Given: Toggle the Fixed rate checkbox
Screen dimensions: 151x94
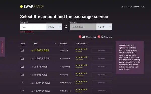Looking at the screenshot, I should click(x=99, y=37).
